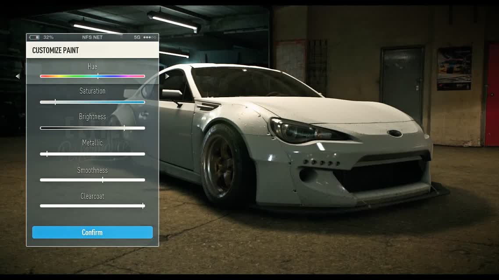Click the "Clearcoat" label

[x=92, y=196]
